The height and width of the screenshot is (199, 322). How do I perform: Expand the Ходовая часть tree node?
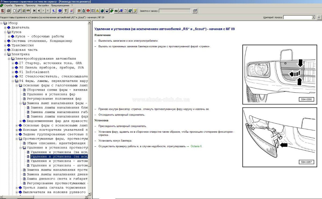click(5, 50)
